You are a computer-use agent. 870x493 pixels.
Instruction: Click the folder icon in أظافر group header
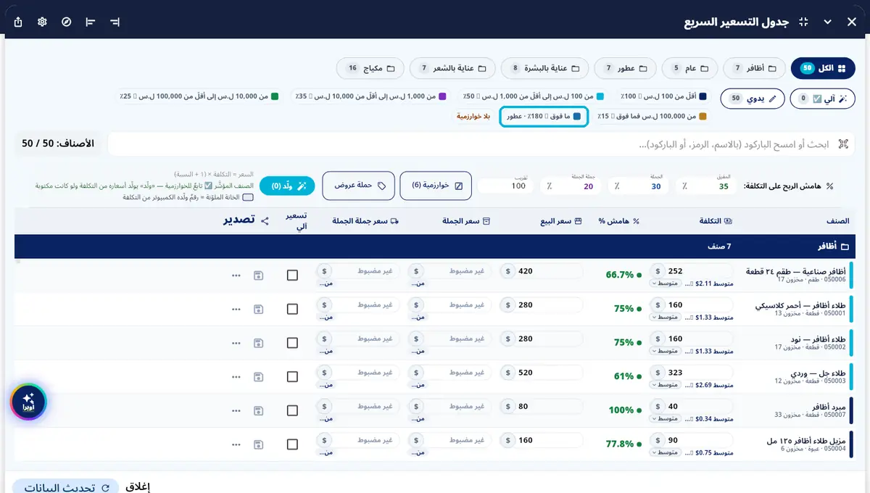[845, 246]
